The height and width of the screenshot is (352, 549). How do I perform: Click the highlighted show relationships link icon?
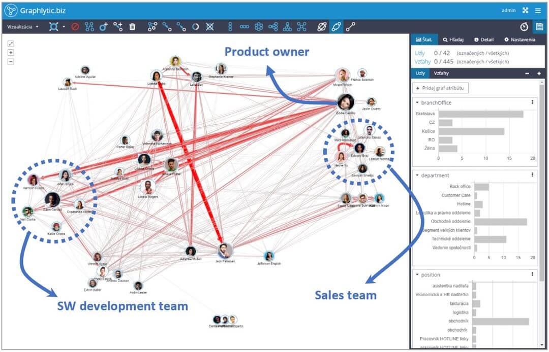pyautogui.click(x=336, y=26)
